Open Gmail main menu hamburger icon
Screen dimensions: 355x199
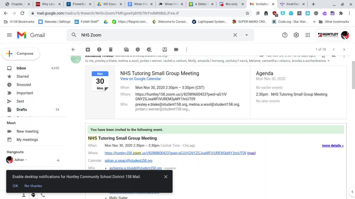click(9, 35)
